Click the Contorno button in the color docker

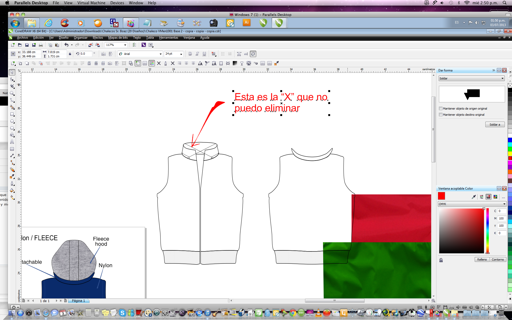click(x=498, y=259)
